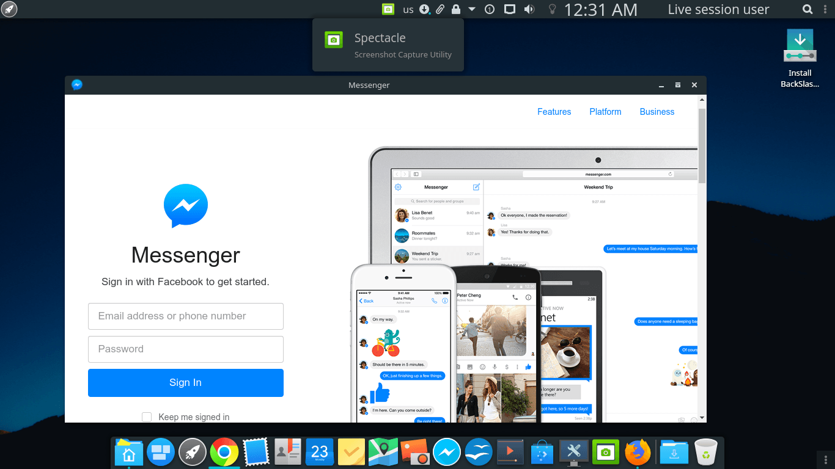Open the window tiles app in the dock
Image resolution: width=835 pixels, height=469 pixels.
coord(161,453)
